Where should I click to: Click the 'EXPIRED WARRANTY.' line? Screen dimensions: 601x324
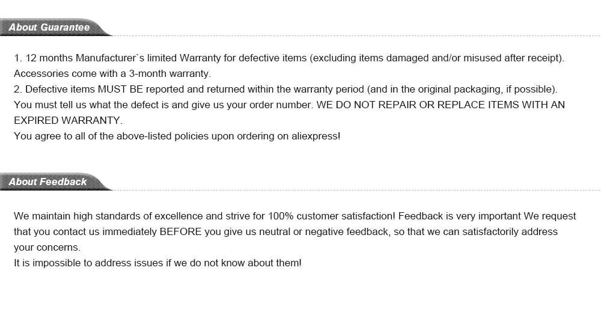point(68,120)
